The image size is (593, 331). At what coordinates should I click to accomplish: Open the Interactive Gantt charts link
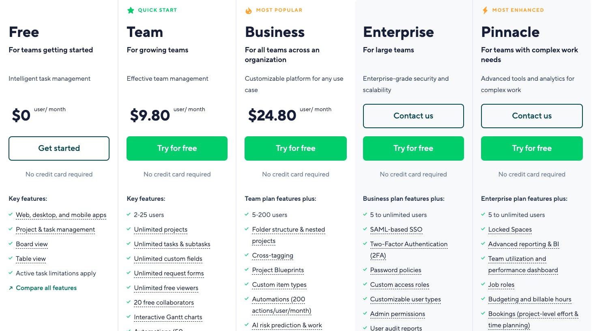168,317
